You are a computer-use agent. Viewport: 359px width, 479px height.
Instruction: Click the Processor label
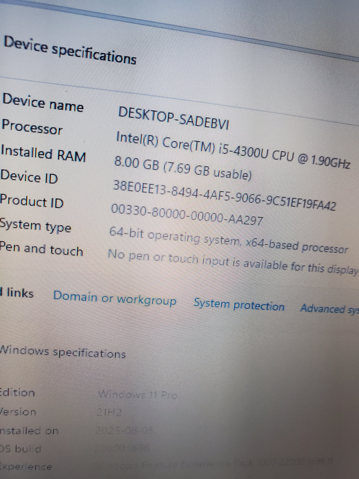[x=32, y=127]
